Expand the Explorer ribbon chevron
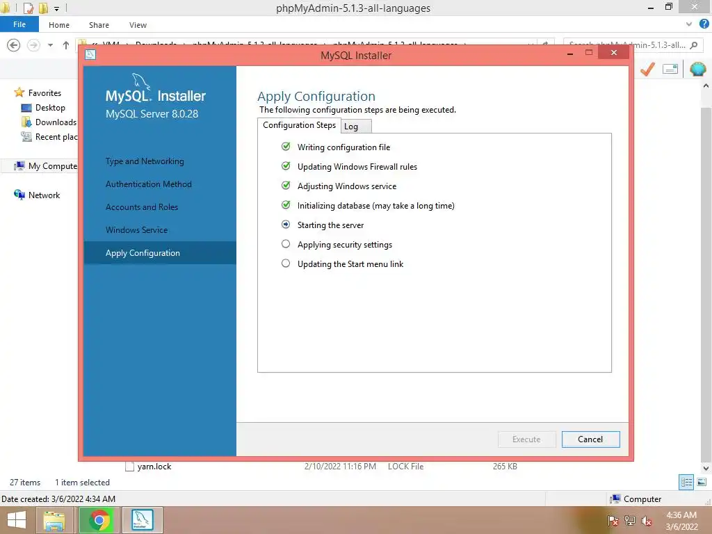Viewport: 712px width, 534px height. pos(689,24)
